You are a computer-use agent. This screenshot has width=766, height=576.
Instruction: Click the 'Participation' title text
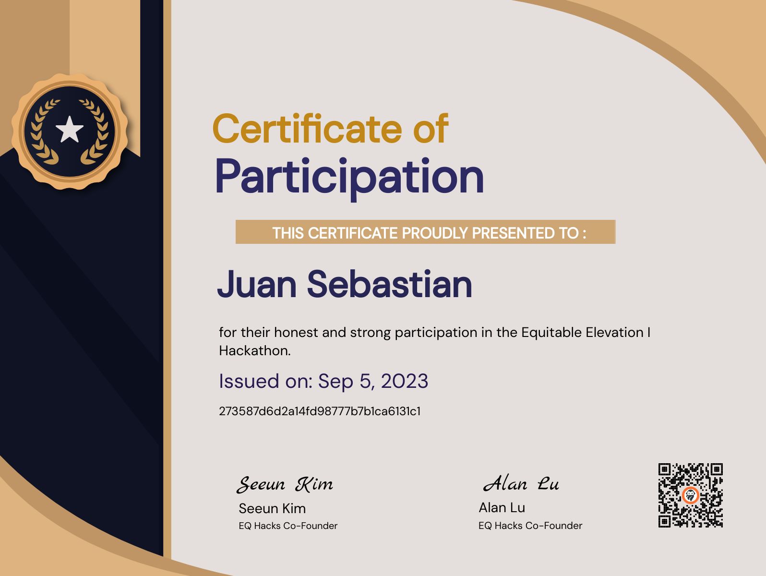pyautogui.click(x=349, y=179)
